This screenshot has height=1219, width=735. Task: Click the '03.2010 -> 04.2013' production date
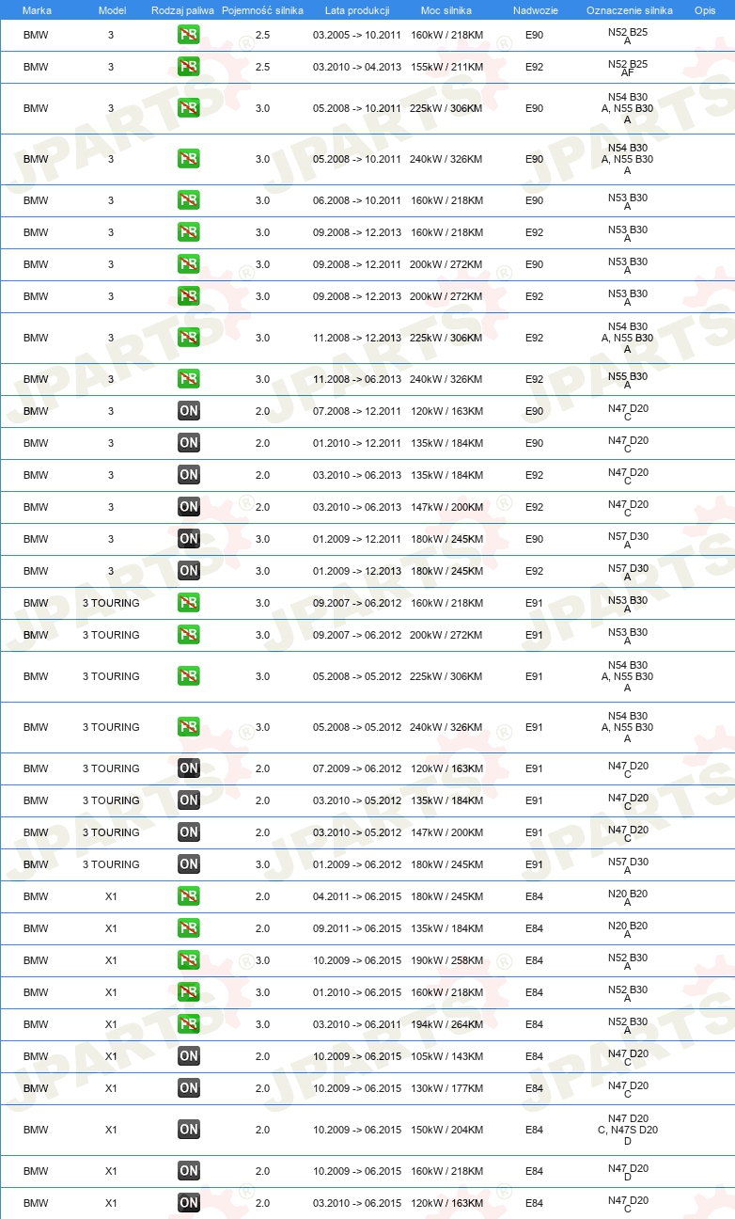click(357, 67)
